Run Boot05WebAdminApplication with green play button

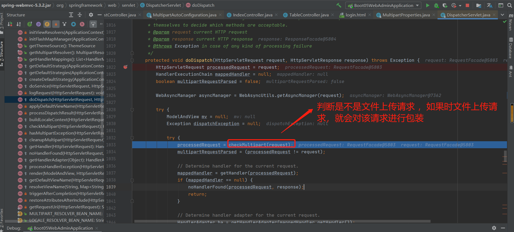428,5
